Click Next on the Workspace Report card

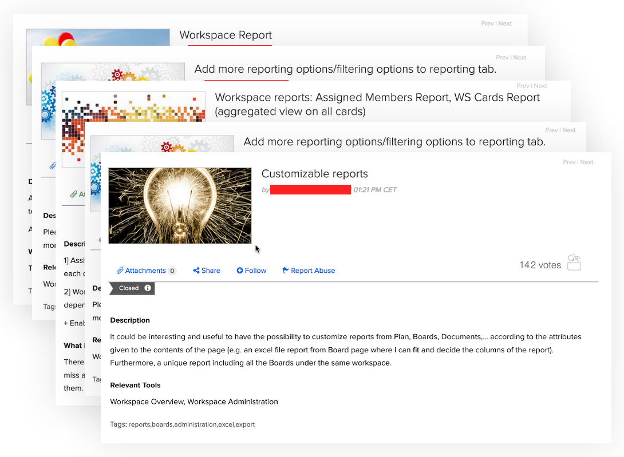click(x=505, y=24)
